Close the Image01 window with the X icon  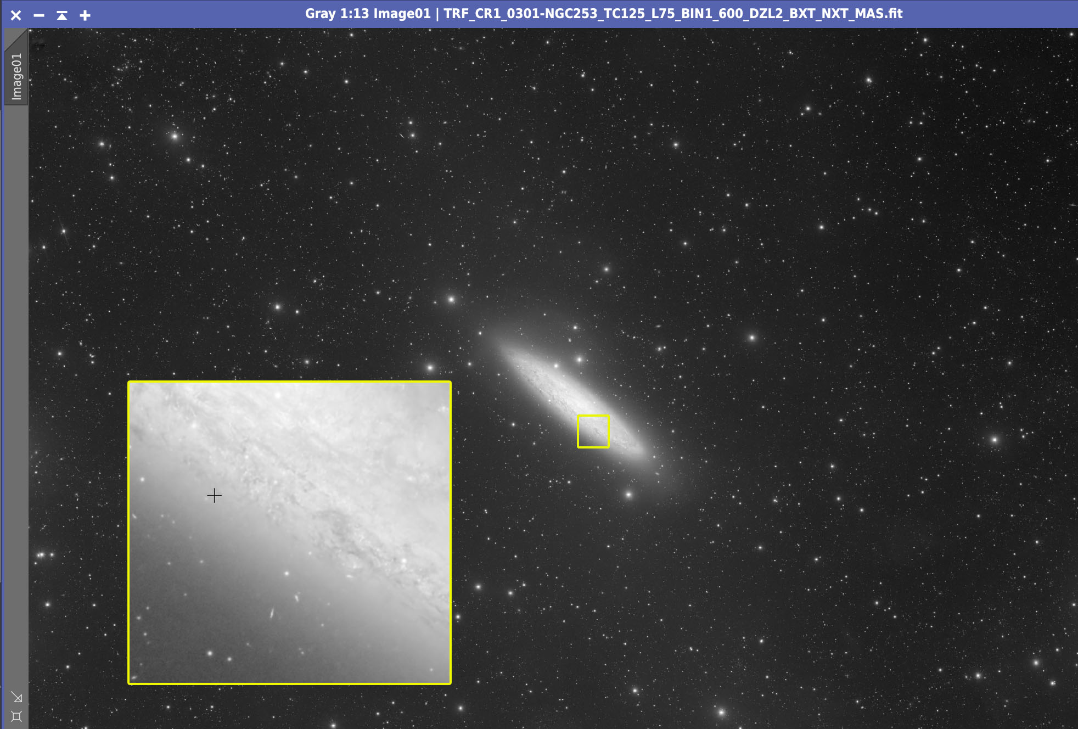click(16, 15)
